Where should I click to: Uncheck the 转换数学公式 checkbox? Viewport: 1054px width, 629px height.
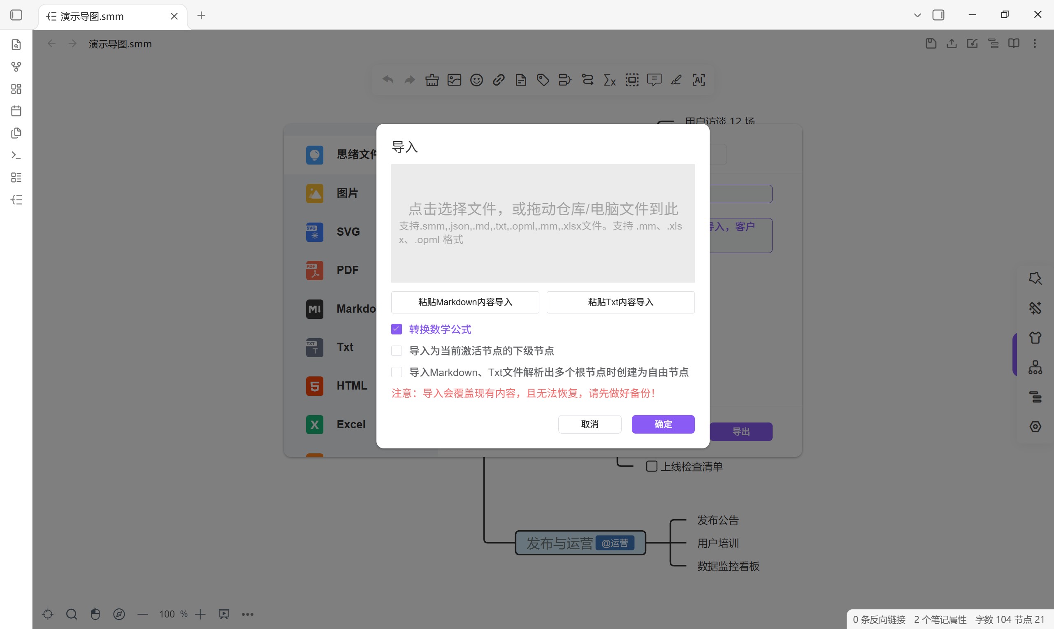[397, 330]
